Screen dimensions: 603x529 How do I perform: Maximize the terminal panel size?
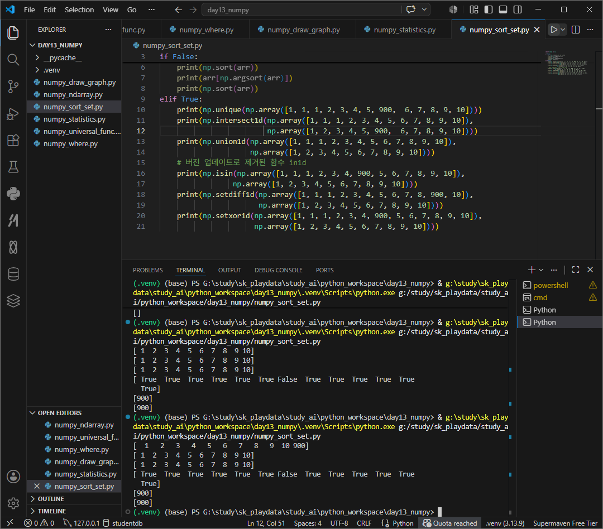[x=576, y=270]
